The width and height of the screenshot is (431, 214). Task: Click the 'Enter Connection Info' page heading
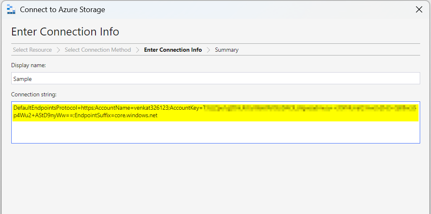pyautogui.click(x=65, y=32)
